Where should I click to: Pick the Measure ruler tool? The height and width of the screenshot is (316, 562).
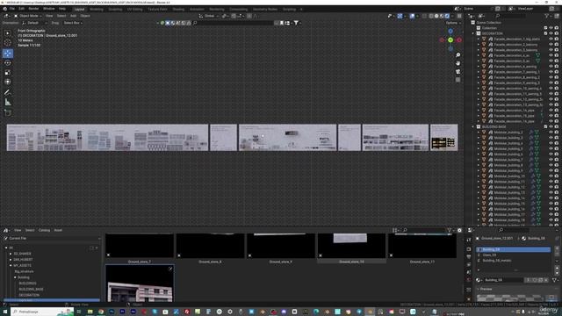(8, 103)
